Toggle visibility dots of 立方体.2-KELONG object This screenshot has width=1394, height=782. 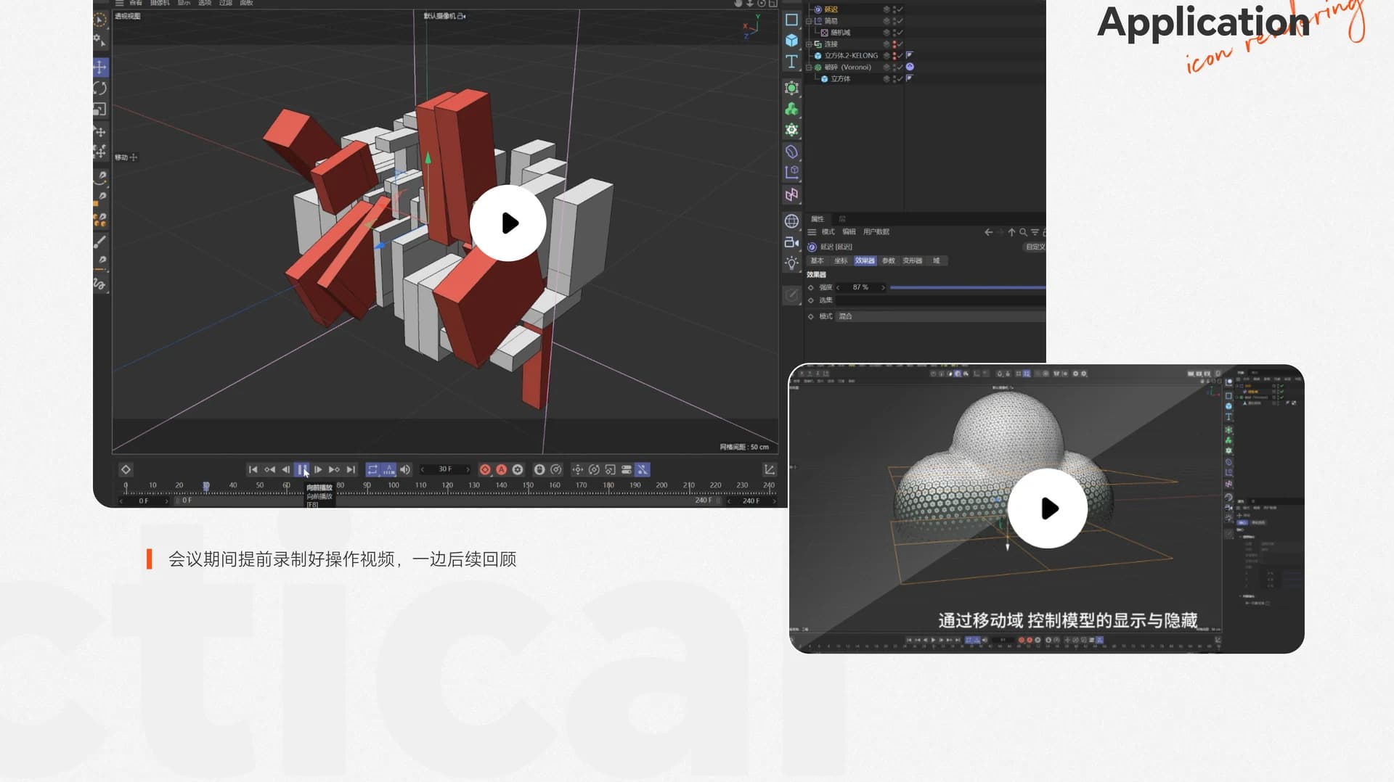point(894,56)
